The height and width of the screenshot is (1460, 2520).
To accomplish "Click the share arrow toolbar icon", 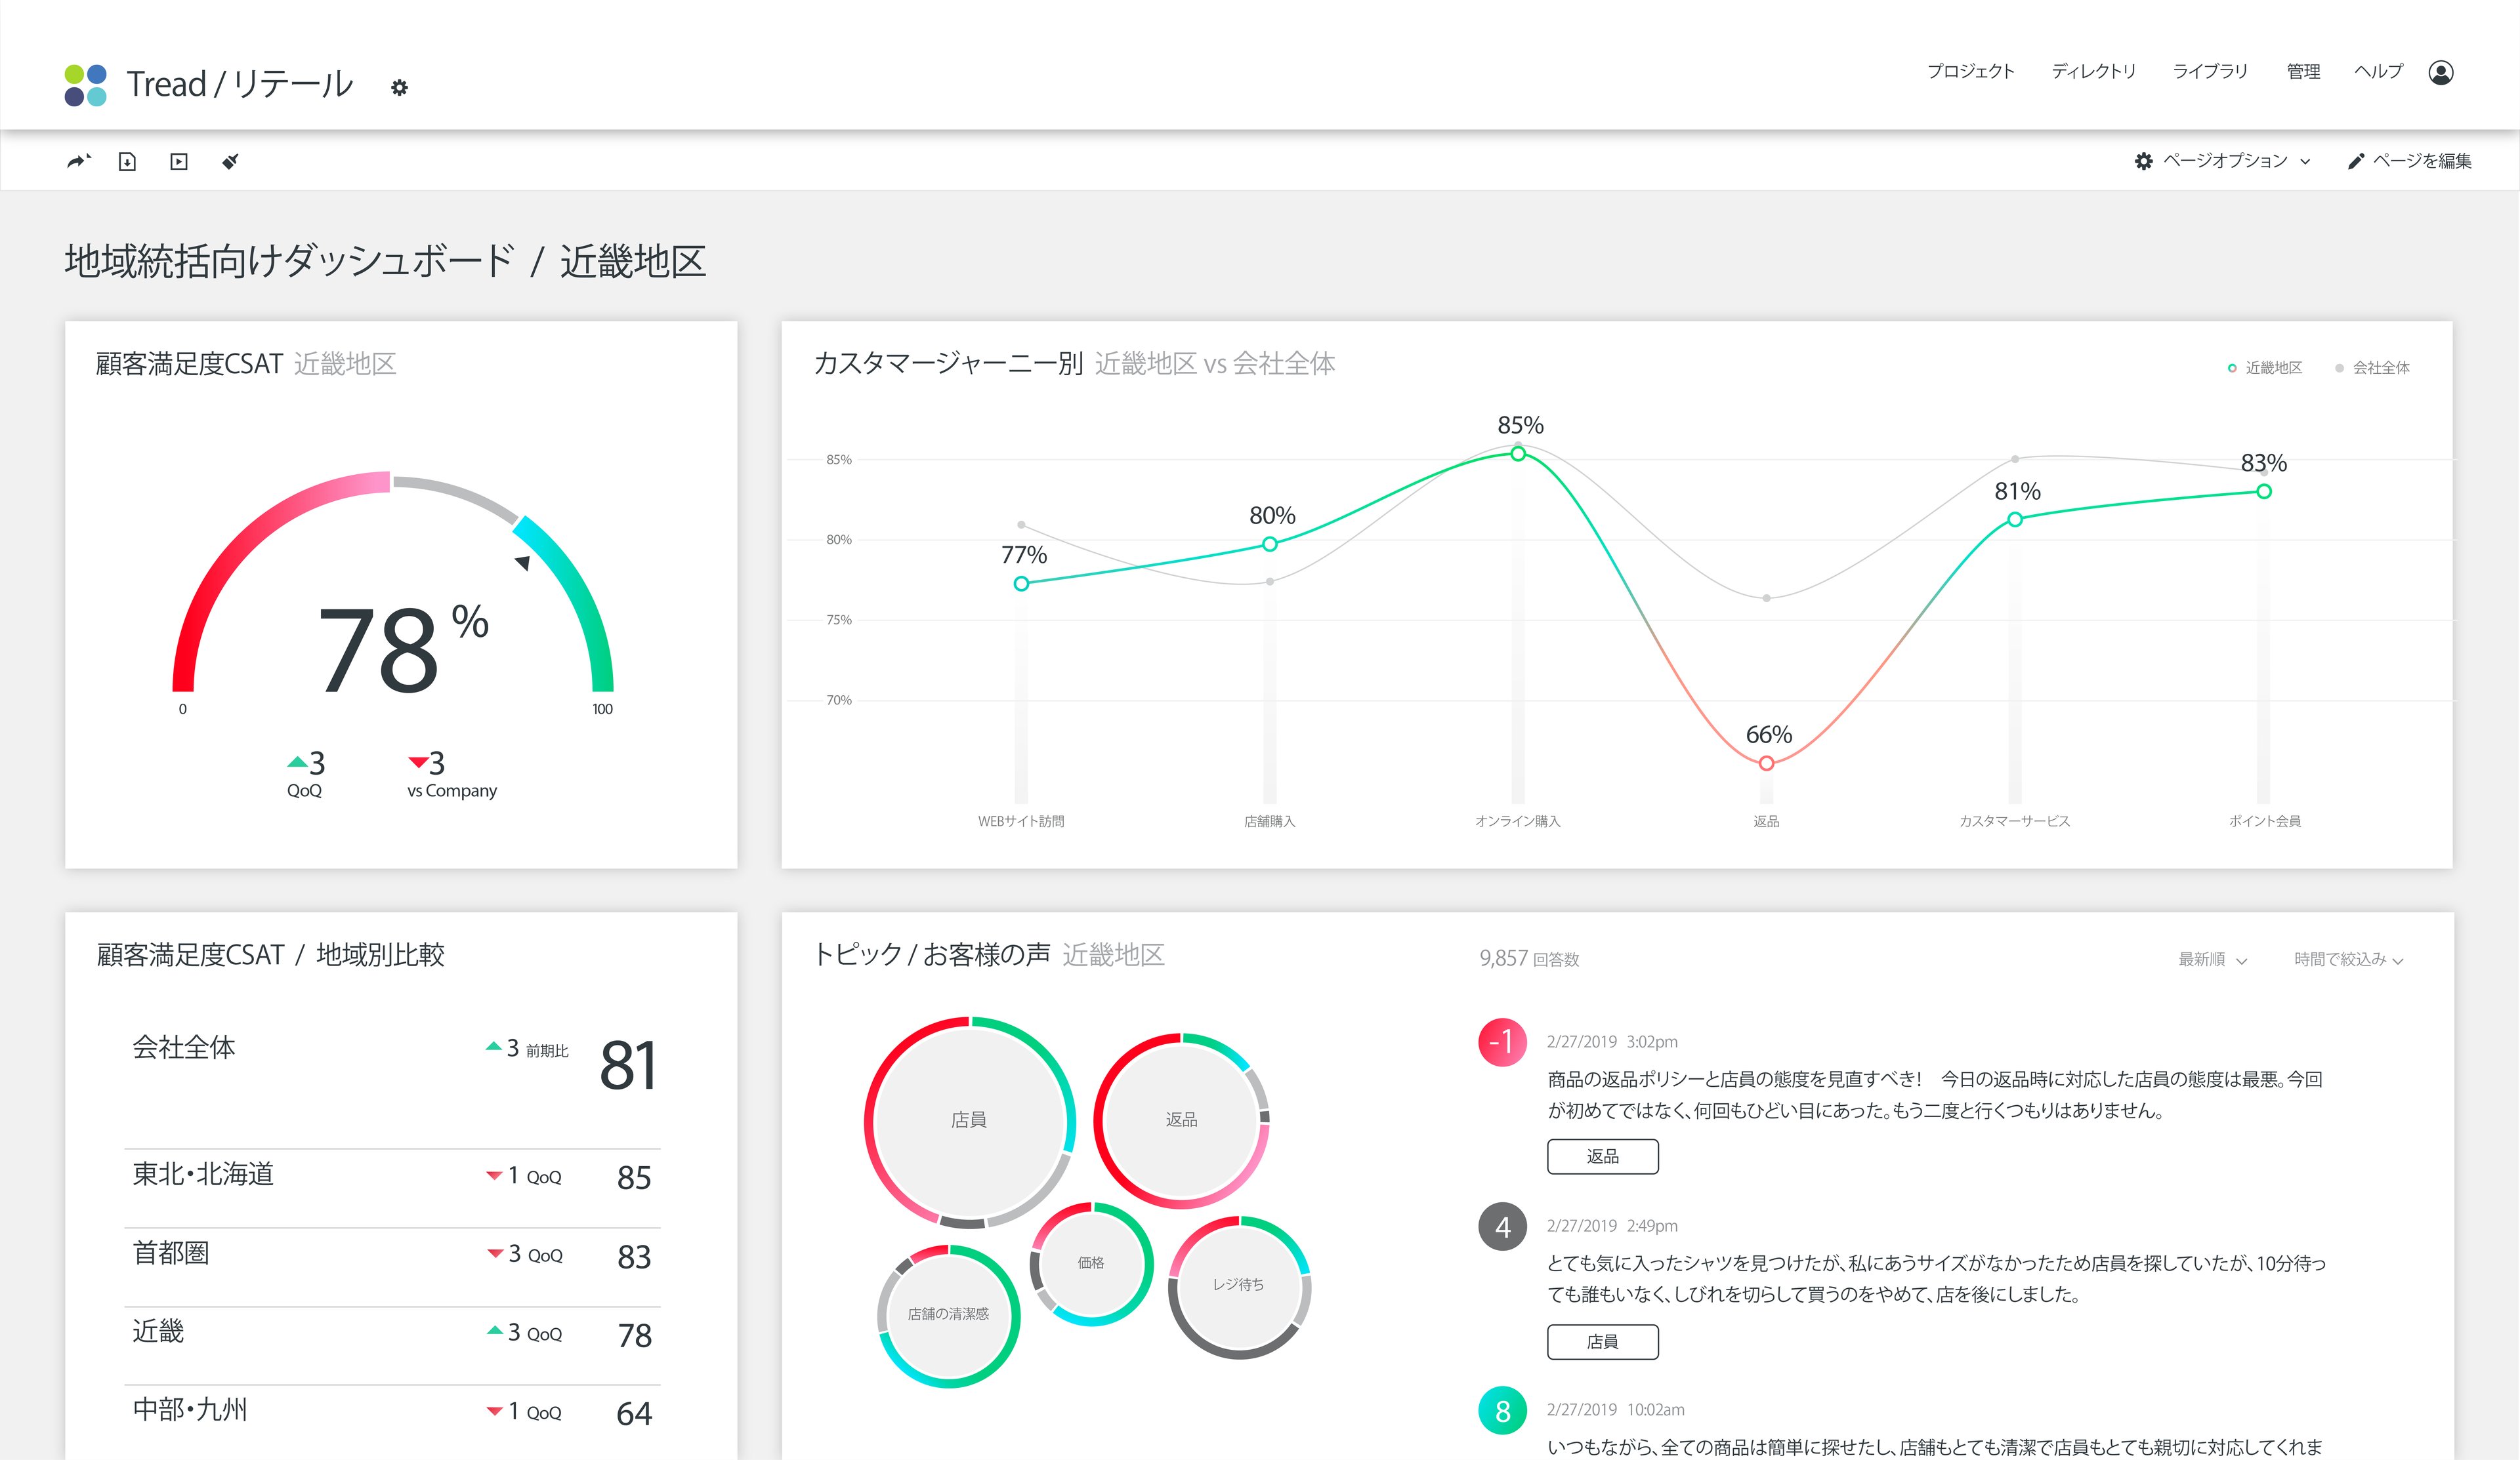I will point(78,161).
